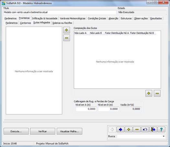Delete the model with the navigation bar minus
The height and width of the screenshot is (147, 170).
137,129
